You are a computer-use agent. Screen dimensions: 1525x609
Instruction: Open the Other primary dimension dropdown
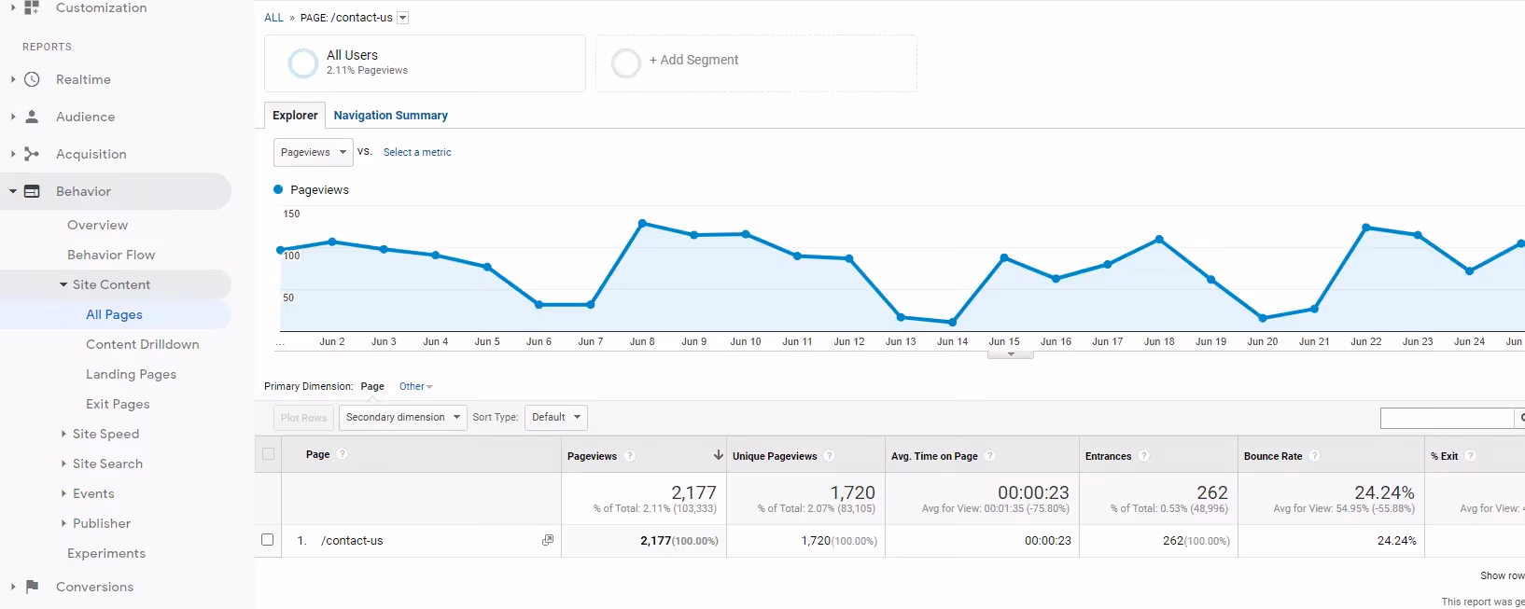tap(416, 386)
